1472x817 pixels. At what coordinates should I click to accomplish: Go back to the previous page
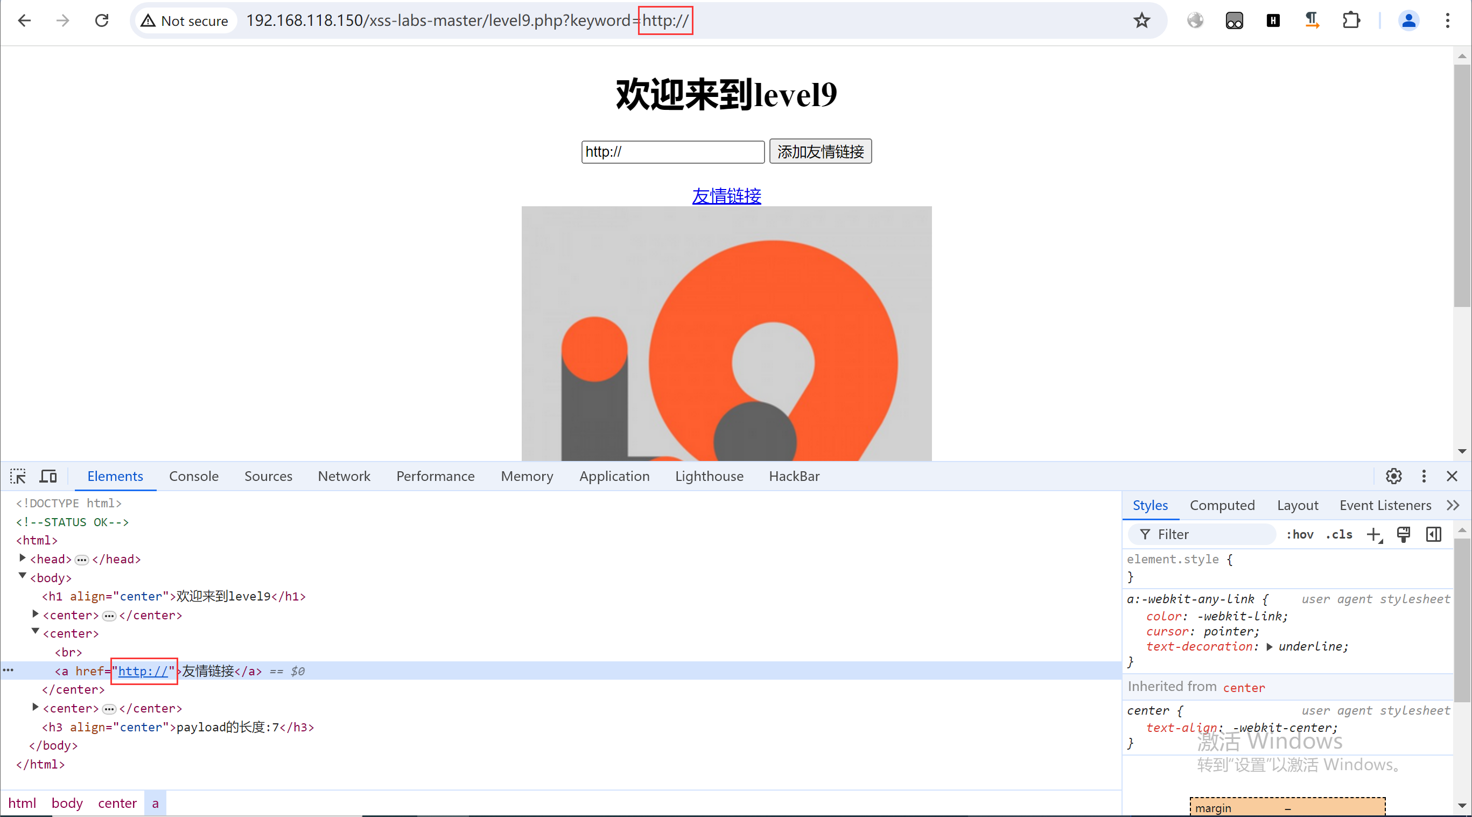coord(24,20)
